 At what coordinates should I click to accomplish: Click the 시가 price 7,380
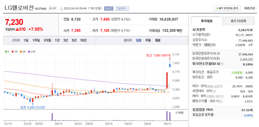76,31
